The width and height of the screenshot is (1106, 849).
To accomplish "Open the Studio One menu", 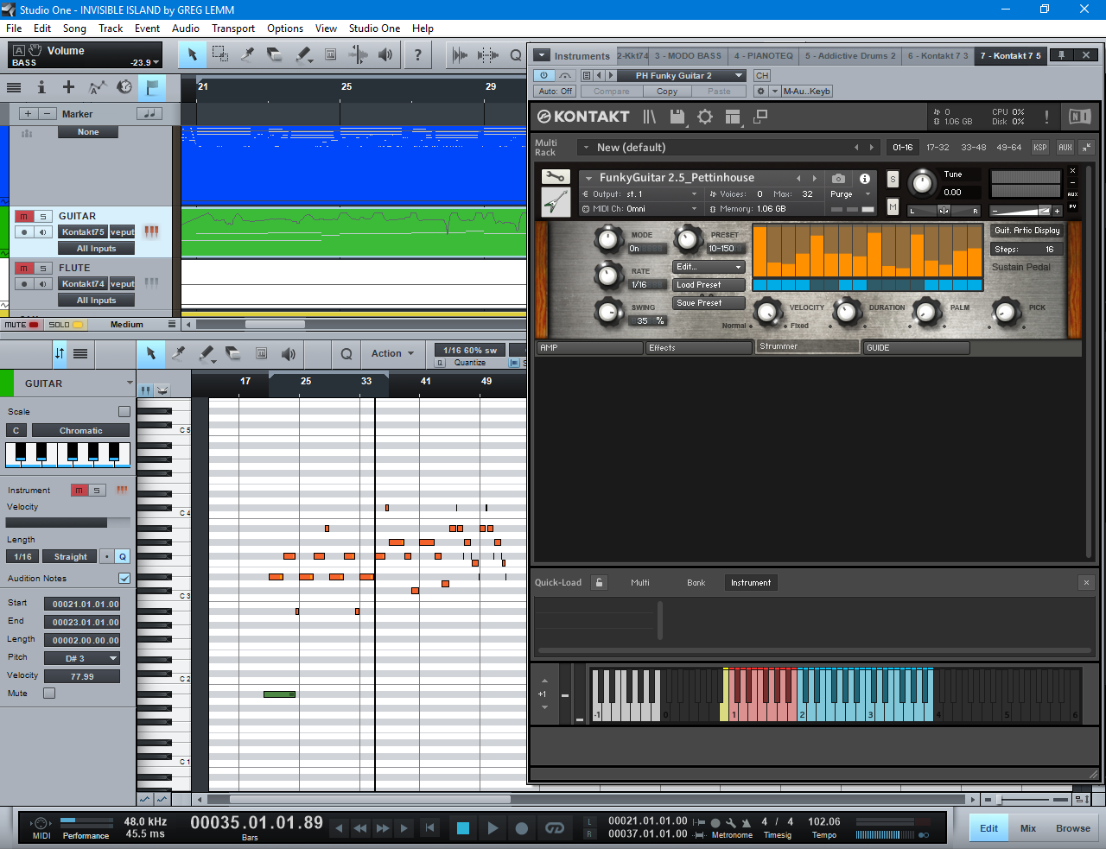I will point(374,29).
